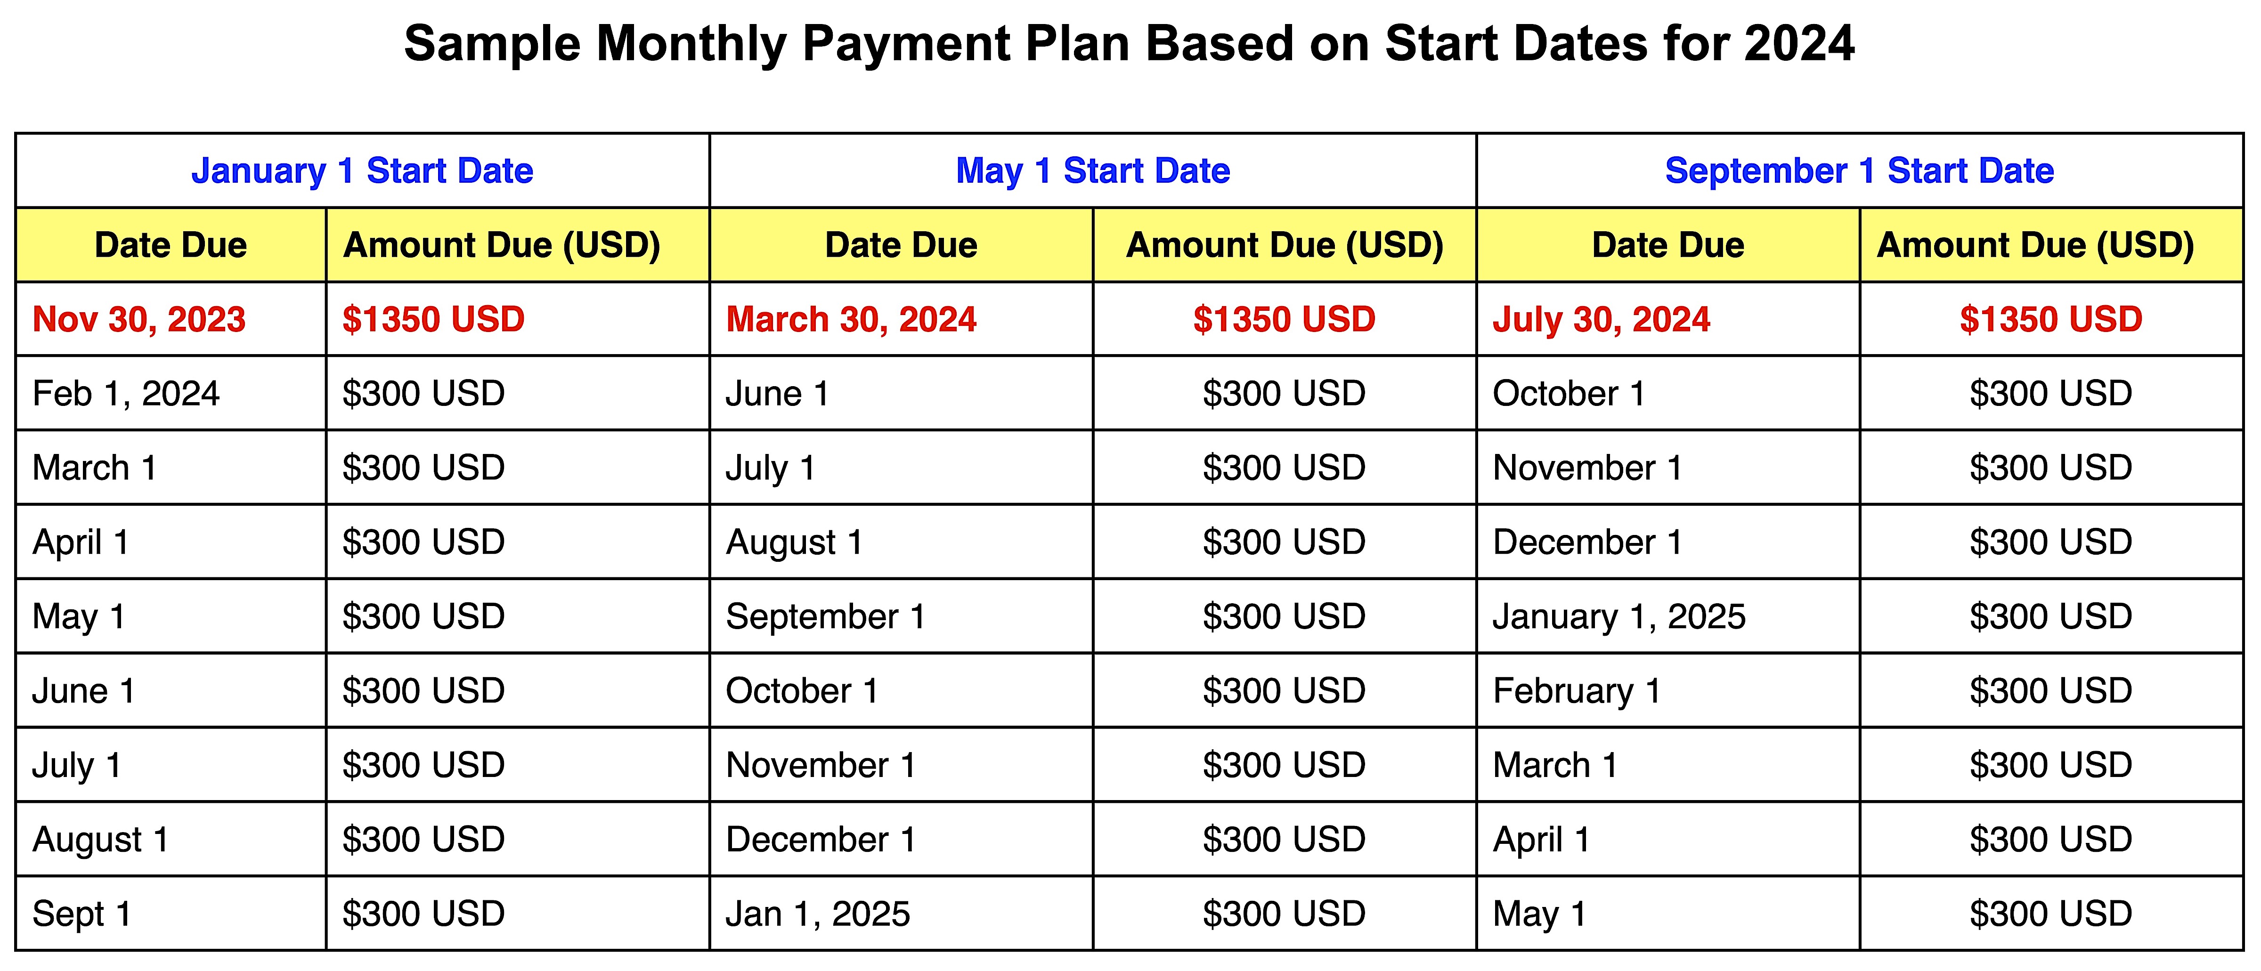Viewport: 2261px width, 971px height.
Task: Click Date Due header under May start
Action: point(901,245)
